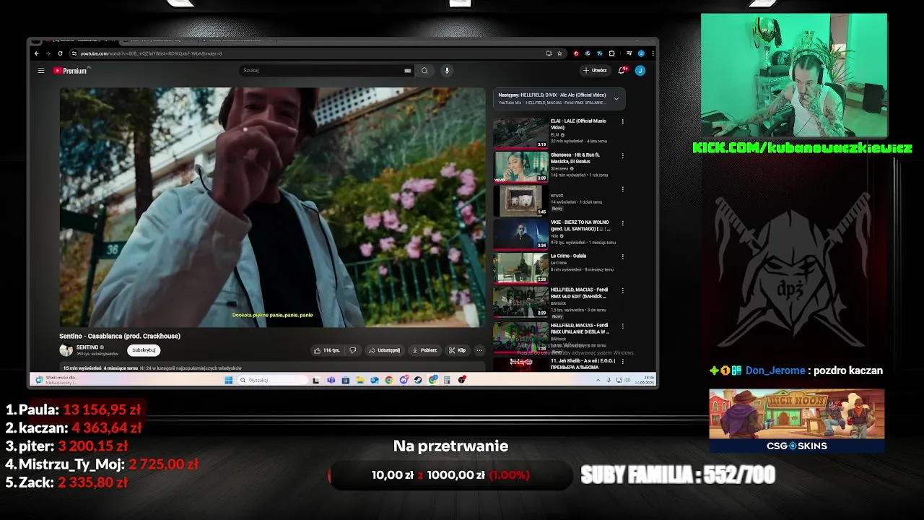Open options menu for Shenseea Hit & Run

622,155
